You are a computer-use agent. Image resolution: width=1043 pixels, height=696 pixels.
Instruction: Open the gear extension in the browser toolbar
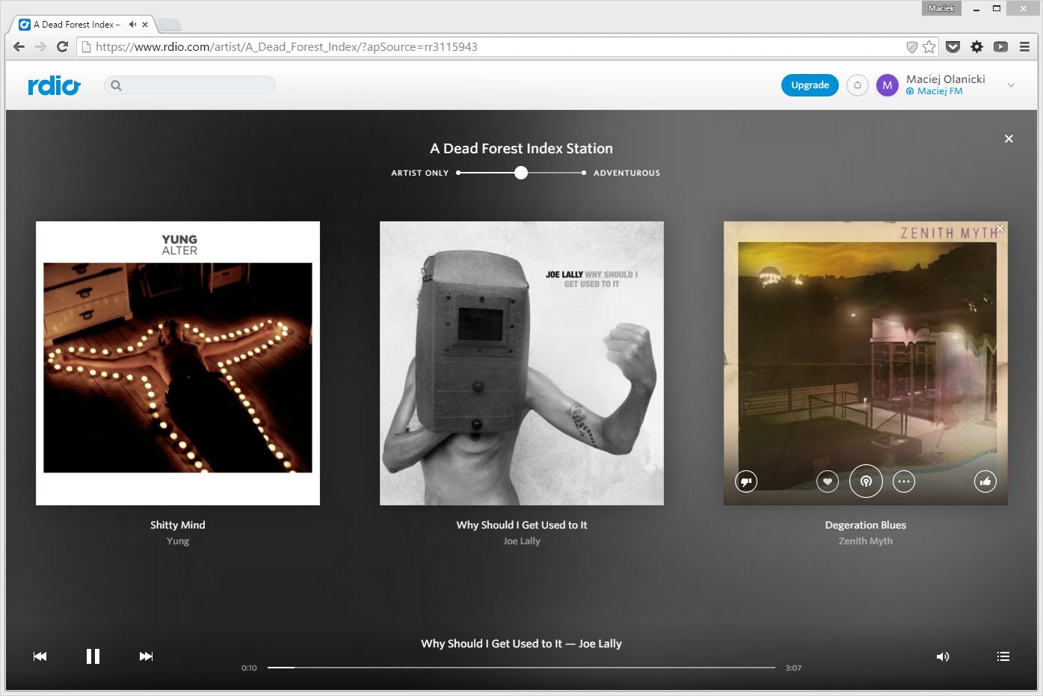tap(977, 46)
